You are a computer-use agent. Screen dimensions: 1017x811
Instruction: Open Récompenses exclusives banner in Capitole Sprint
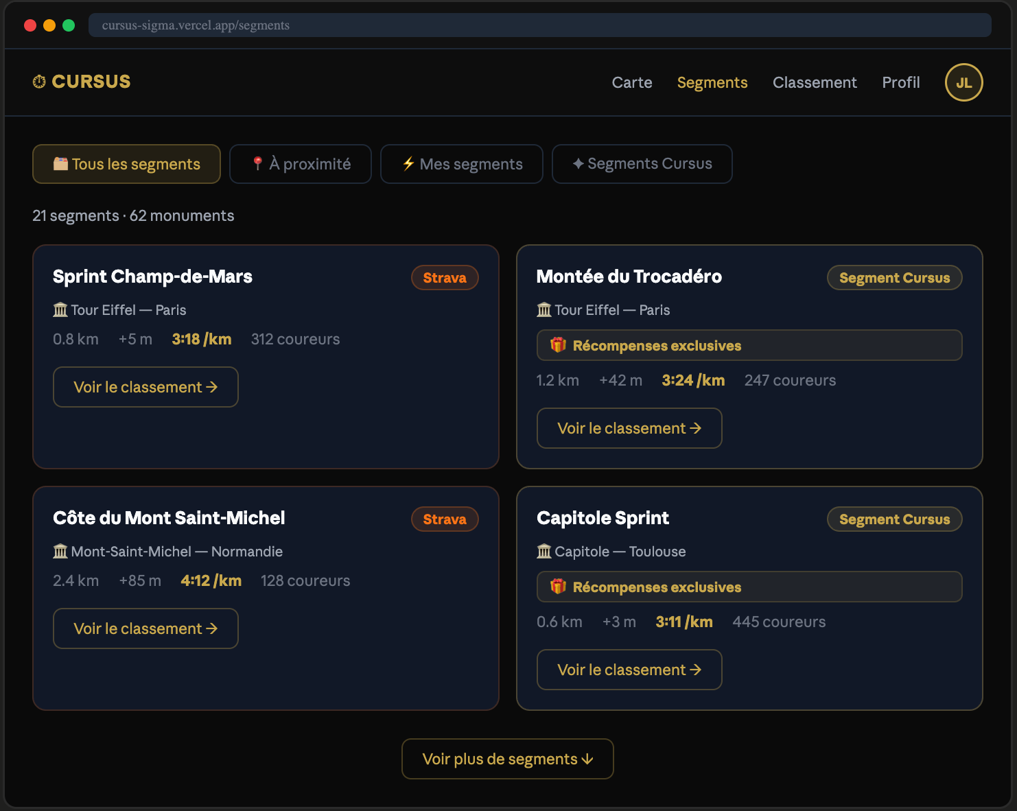pyautogui.click(x=749, y=587)
